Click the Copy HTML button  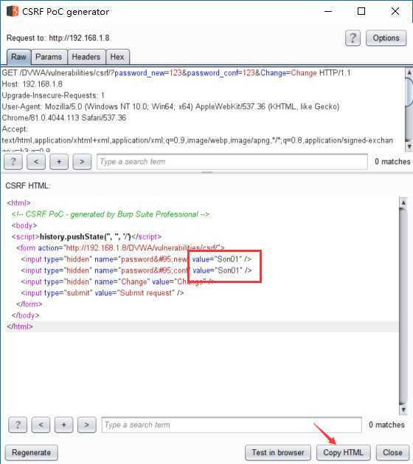pos(343,452)
